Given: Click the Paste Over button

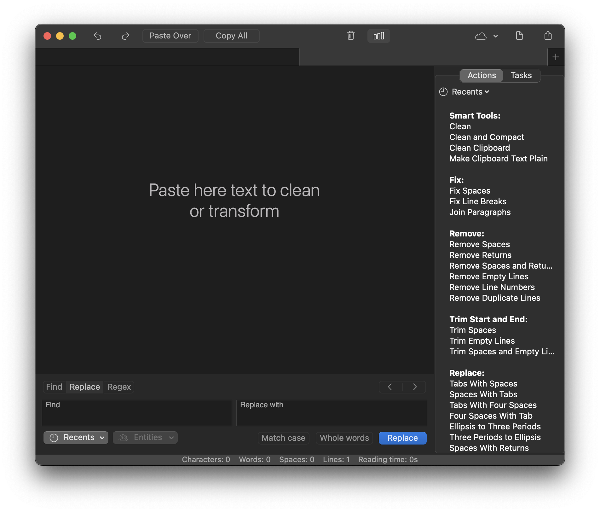Looking at the screenshot, I should [x=170, y=36].
